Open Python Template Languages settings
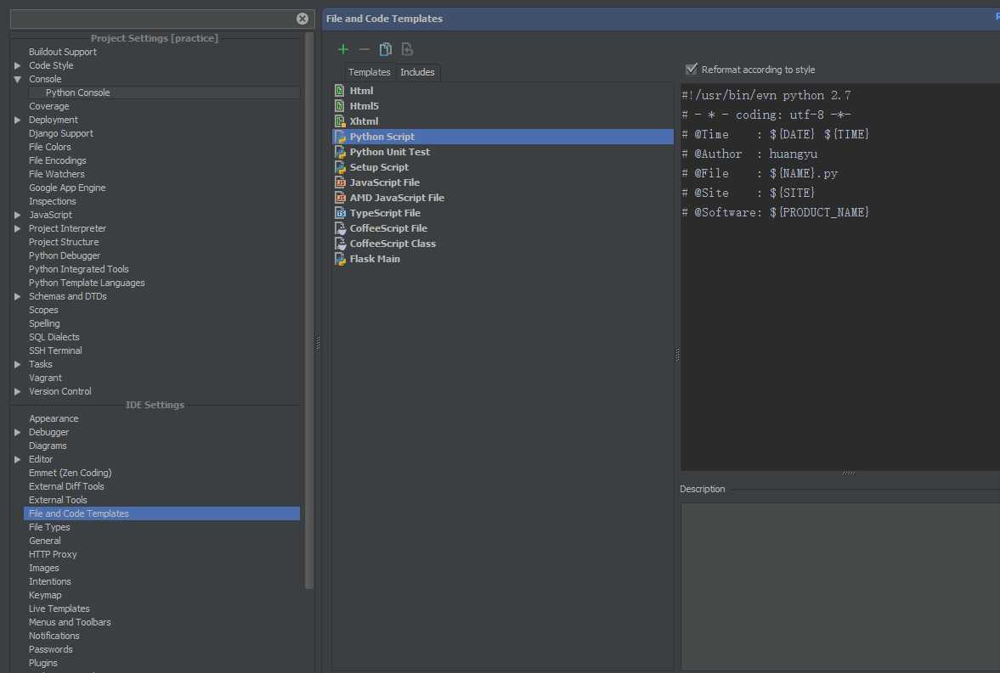This screenshot has width=1000, height=673. point(87,283)
